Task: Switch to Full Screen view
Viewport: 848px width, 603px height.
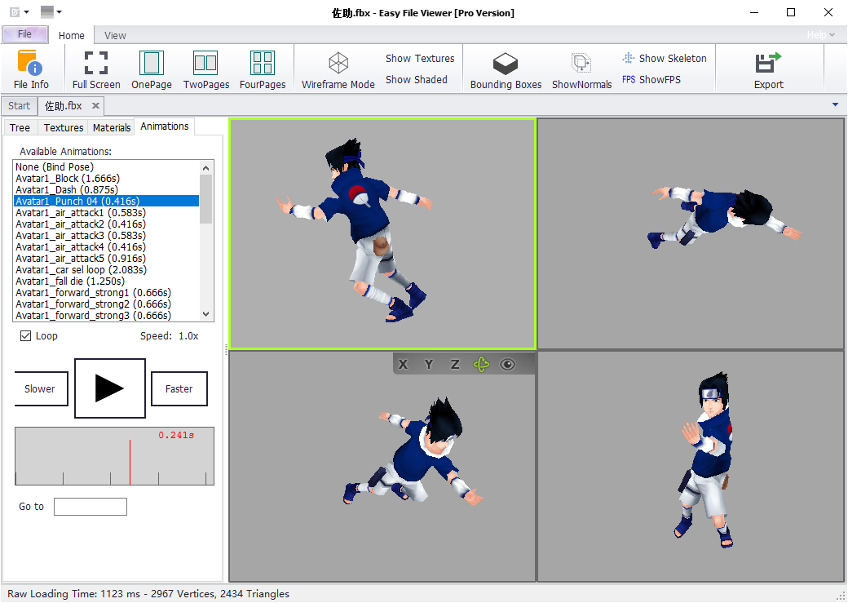Action: (x=96, y=70)
